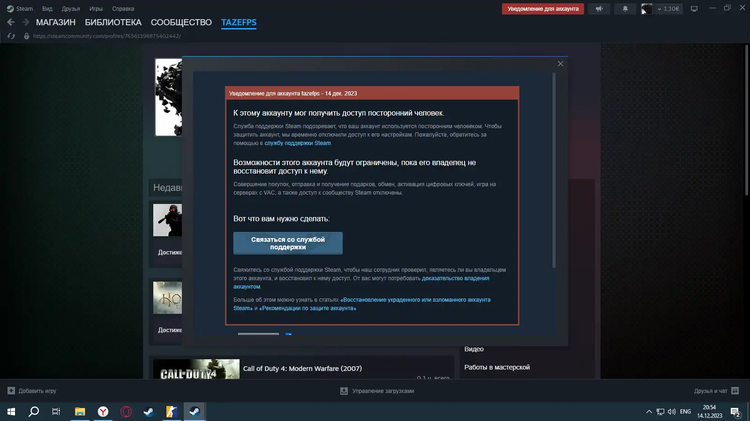Open Windows search magnifier

34,412
